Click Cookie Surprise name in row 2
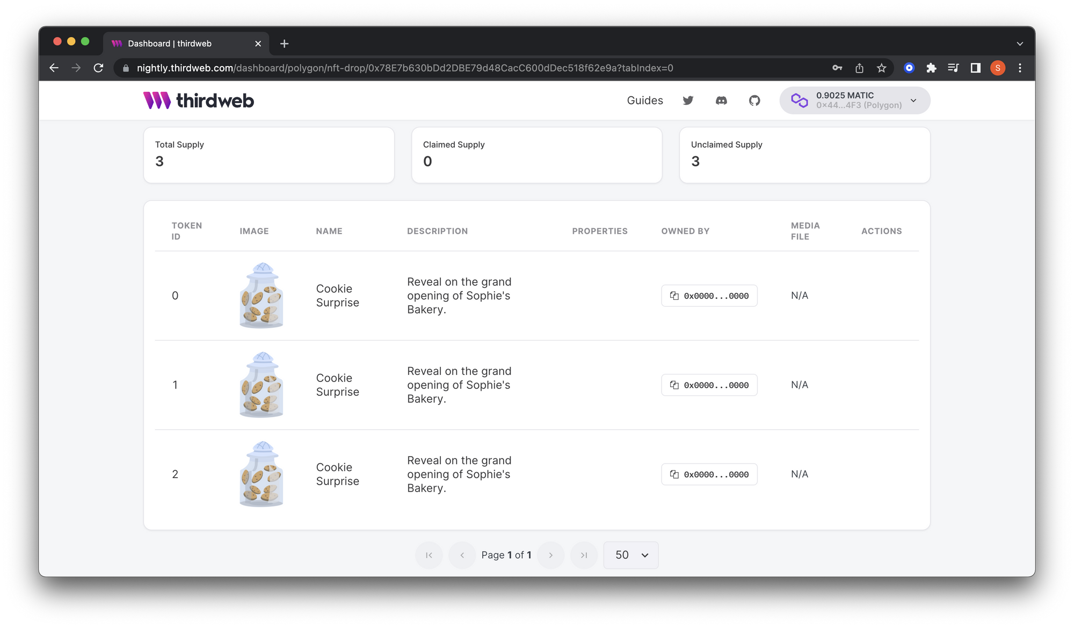This screenshot has width=1074, height=628. coord(337,474)
